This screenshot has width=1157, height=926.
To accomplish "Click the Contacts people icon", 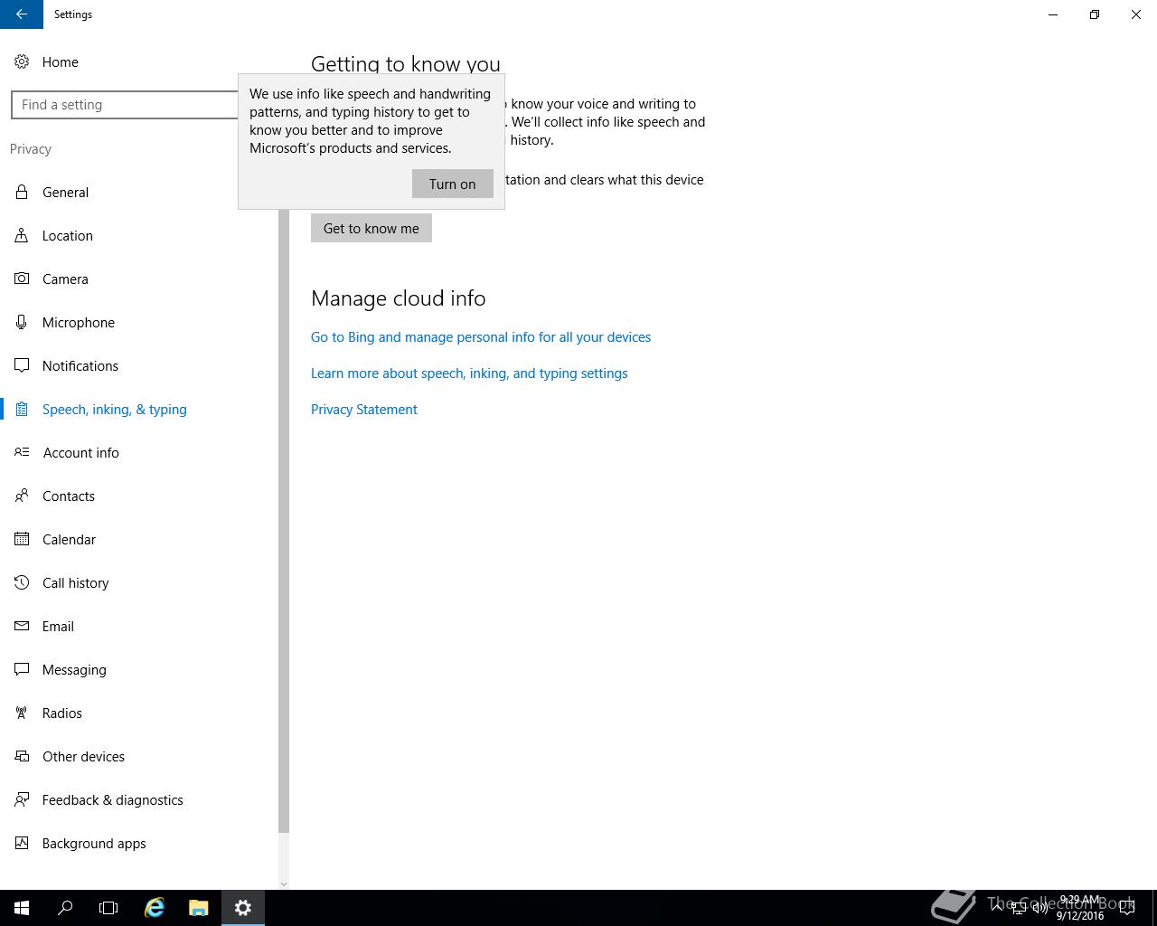I will [22, 496].
